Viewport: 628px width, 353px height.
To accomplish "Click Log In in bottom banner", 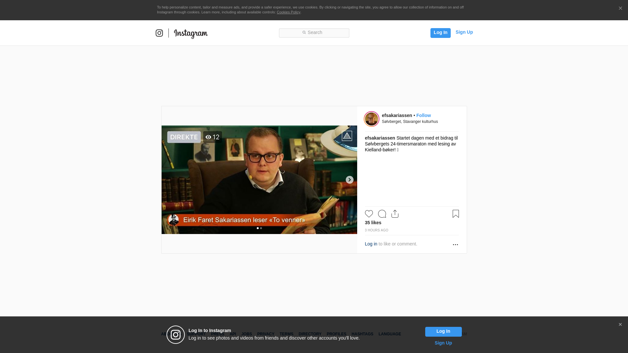I will click(x=443, y=332).
